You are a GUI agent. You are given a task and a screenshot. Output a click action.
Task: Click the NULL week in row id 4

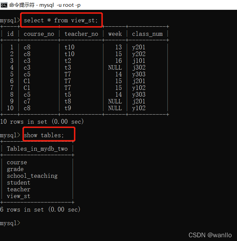click(x=115, y=68)
